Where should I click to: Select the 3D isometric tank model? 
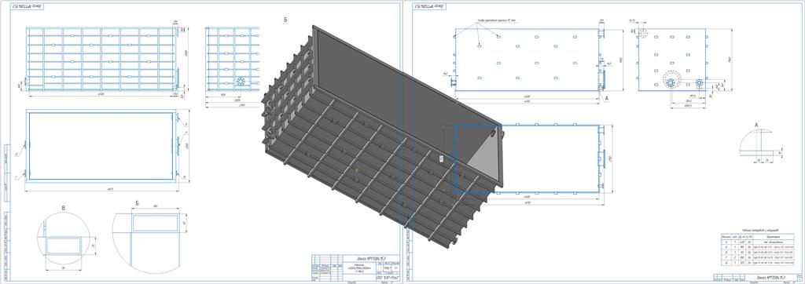(x=383, y=137)
